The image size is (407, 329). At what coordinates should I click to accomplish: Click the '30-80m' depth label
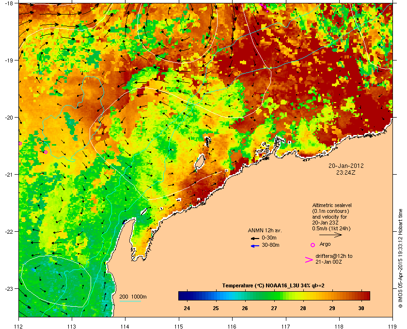point(270,245)
